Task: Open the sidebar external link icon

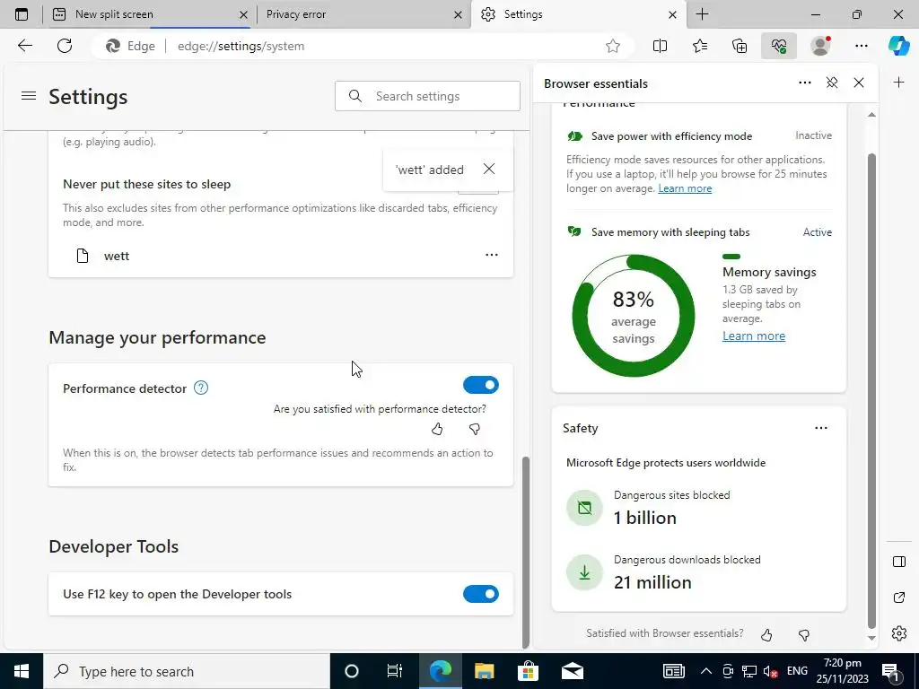Action: tap(899, 597)
